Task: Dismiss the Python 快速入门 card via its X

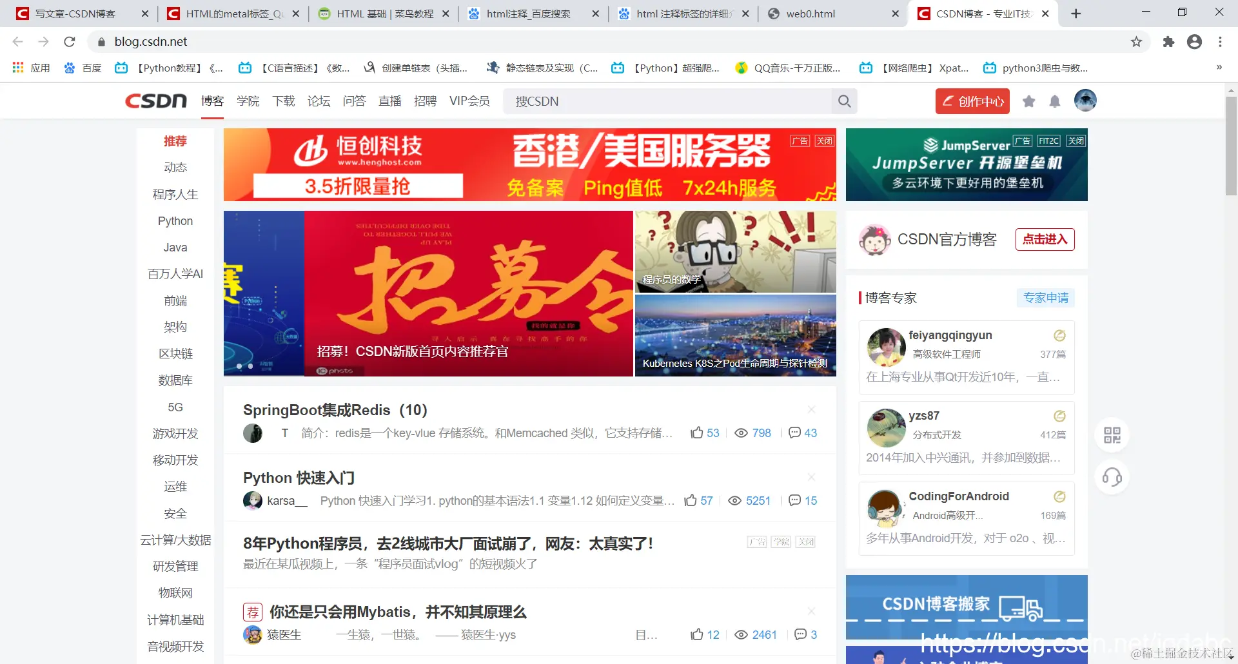Action: click(x=811, y=477)
